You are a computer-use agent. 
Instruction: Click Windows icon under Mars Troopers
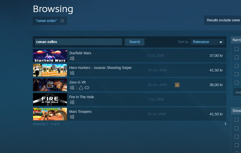pos(72,117)
